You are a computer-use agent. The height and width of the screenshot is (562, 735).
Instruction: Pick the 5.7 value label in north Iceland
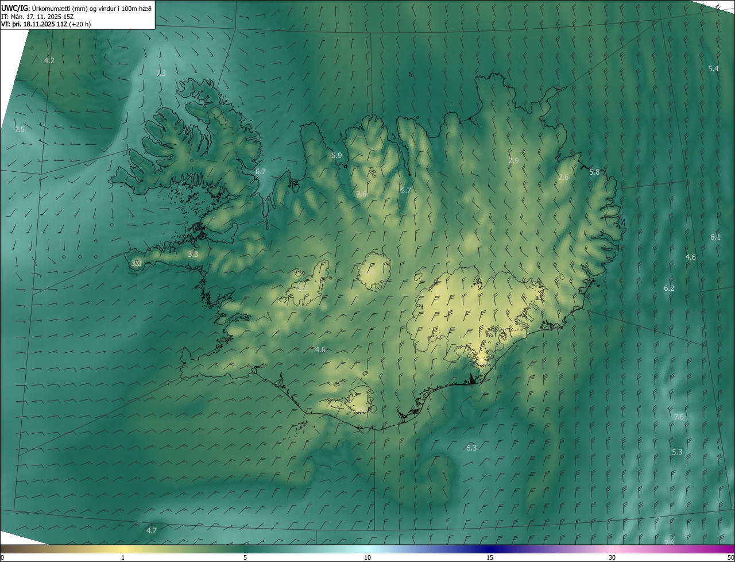pos(406,190)
